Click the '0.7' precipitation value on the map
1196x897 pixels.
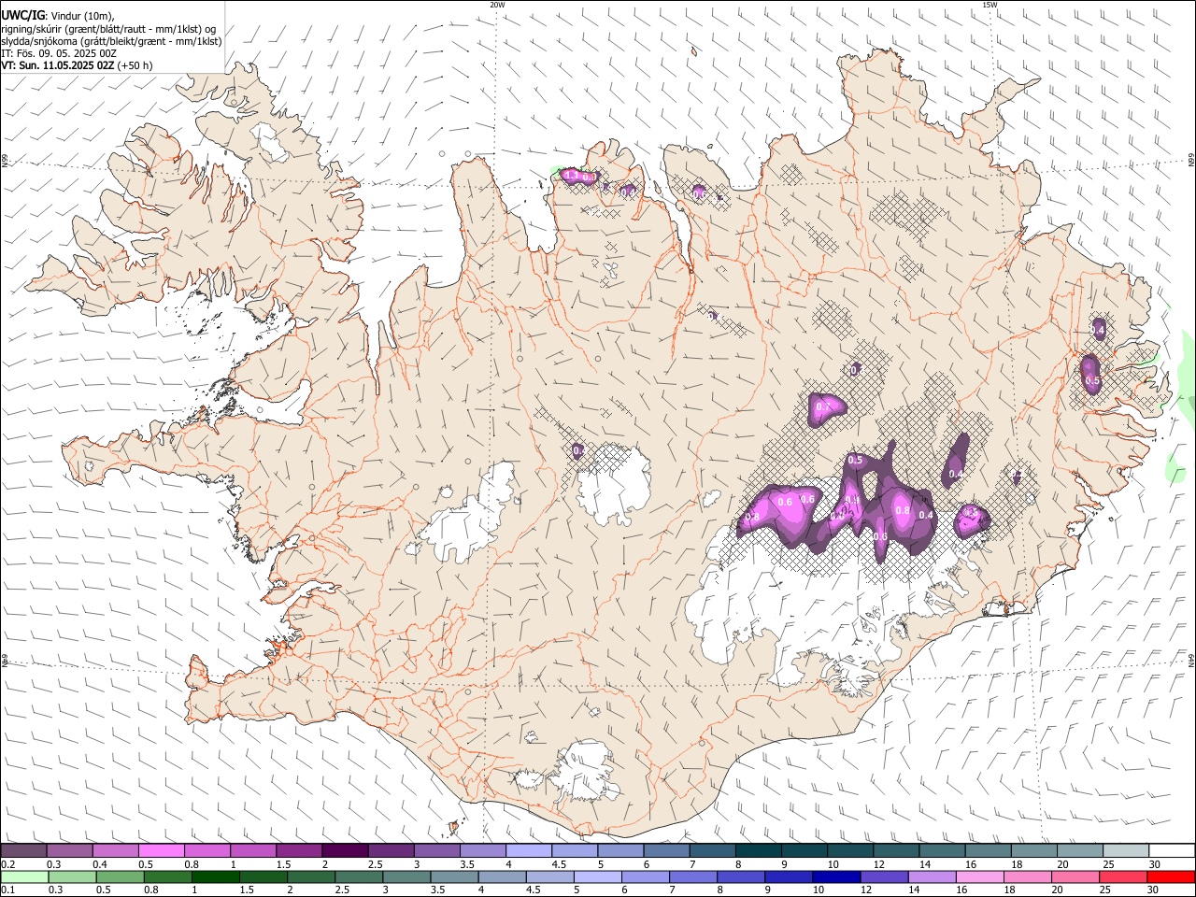click(x=823, y=407)
